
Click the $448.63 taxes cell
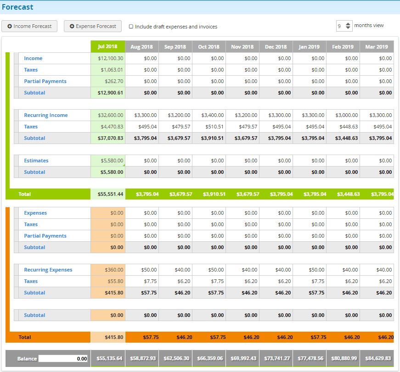click(343, 127)
